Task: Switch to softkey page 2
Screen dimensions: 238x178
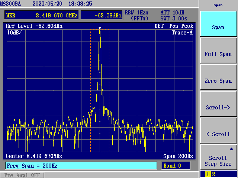Action: pyautogui.click(x=213, y=174)
